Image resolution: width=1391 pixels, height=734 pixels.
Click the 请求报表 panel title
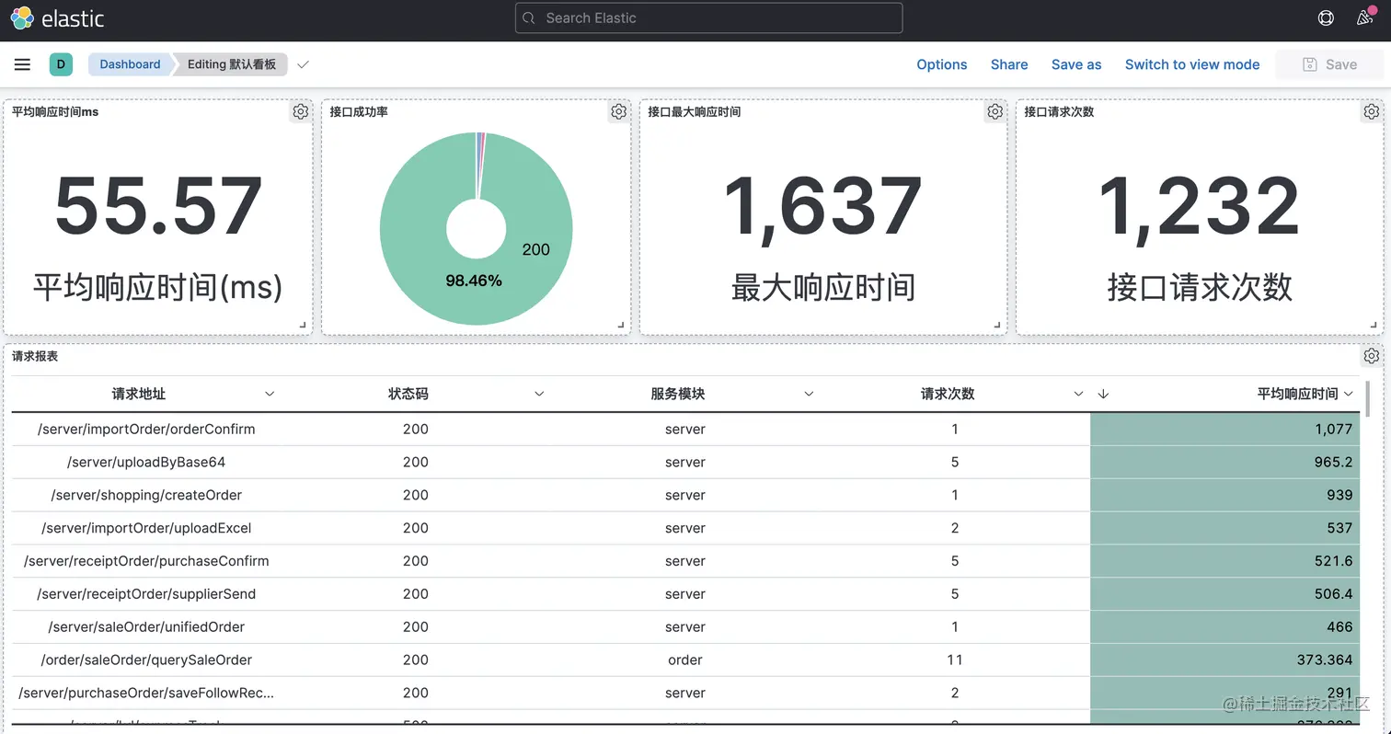tap(35, 356)
